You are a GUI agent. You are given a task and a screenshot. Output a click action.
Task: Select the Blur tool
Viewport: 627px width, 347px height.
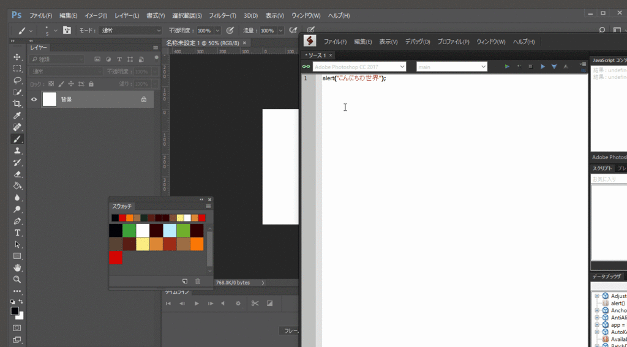pyautogui.click(x=17, y=198)
